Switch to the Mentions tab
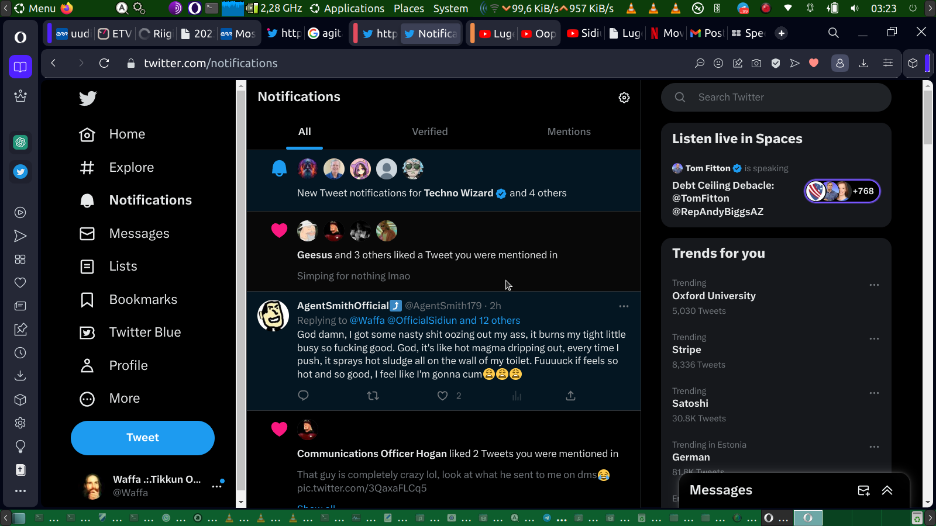This screenshot has height=526, width=936. (x=569, y=132)
